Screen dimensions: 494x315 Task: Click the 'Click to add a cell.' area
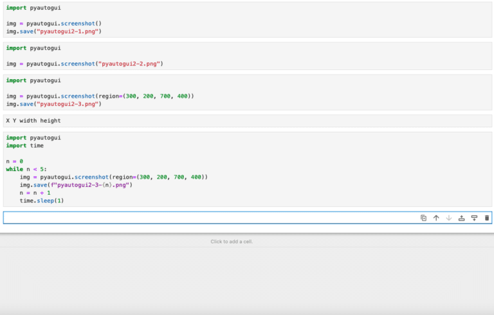pos(232,242)
